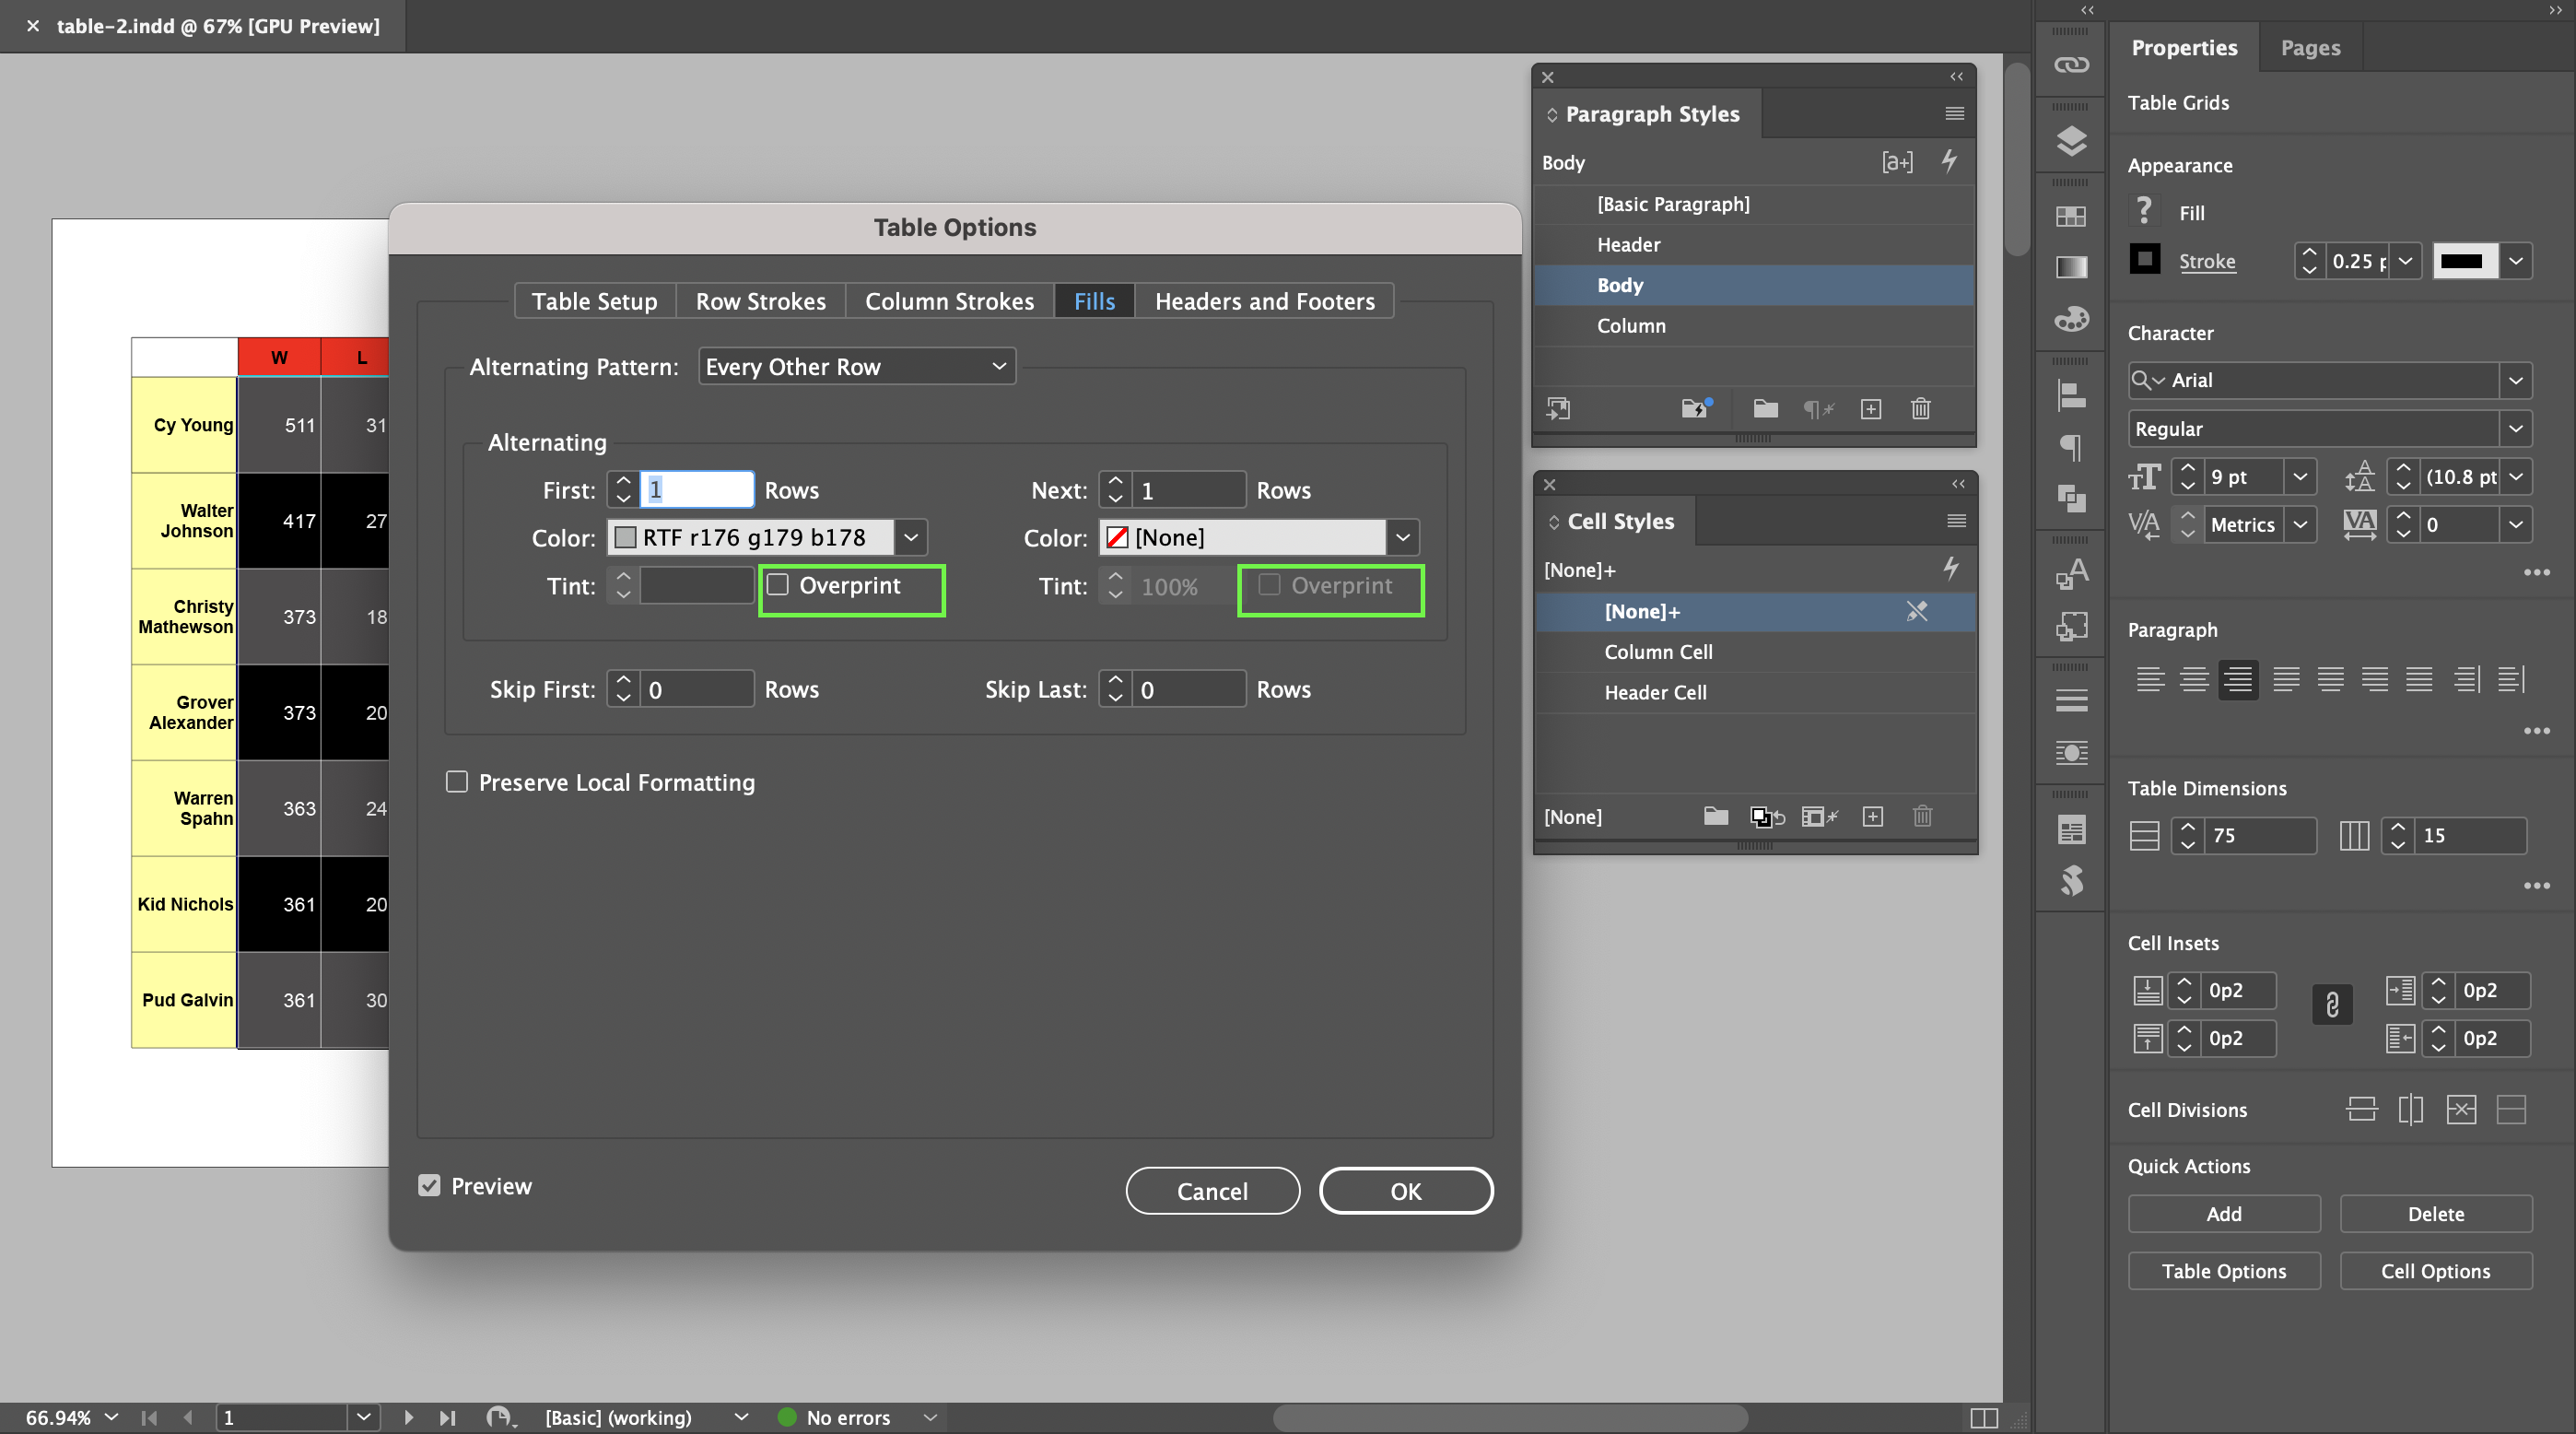Check Preserve Local Formatting
Viewport: 2576px width, 1434px height.
(x=457, y=782)
